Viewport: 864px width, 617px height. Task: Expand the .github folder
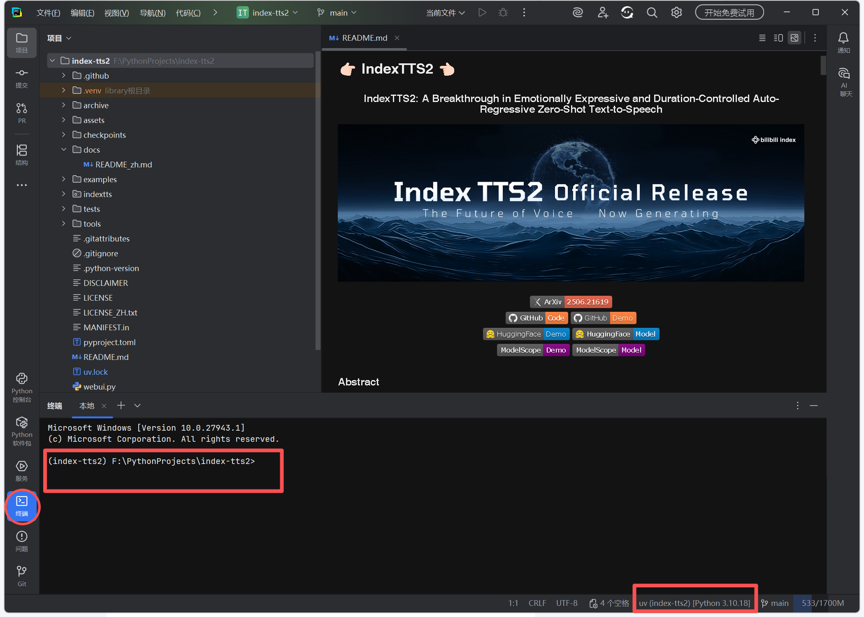(63, 76)
